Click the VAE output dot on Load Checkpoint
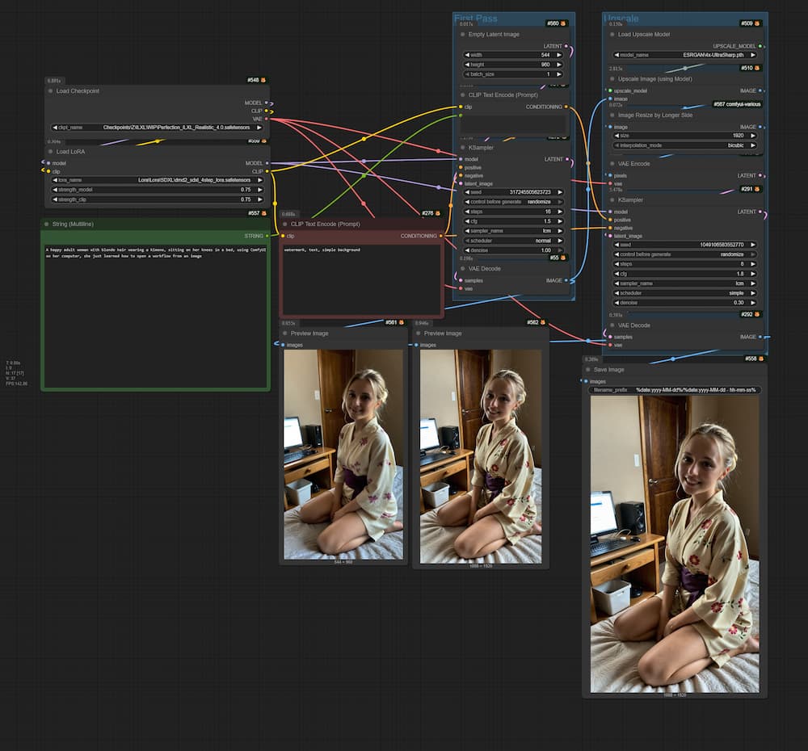Image resolution: width=808 pixels, height=751 pixels. [x=267, y=119]
